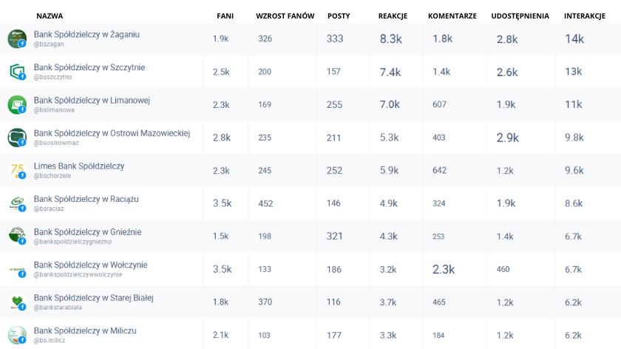Select the 2.3k comments value for Wołczyn
Image resolution: width=621 pixels, height=349 pixels.
pos(443,269)
